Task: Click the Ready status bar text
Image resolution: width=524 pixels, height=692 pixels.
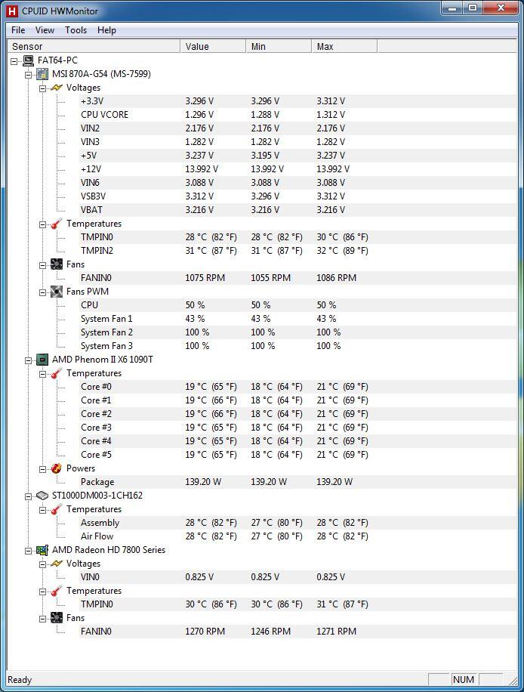Action: 20,680
